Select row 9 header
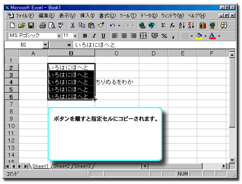This screenshot has width=242, height=184. (x=11, y=119)
